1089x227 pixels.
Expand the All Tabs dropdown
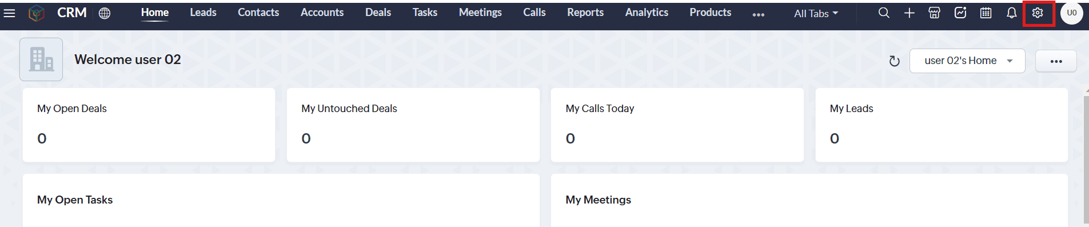click(816, 13)
